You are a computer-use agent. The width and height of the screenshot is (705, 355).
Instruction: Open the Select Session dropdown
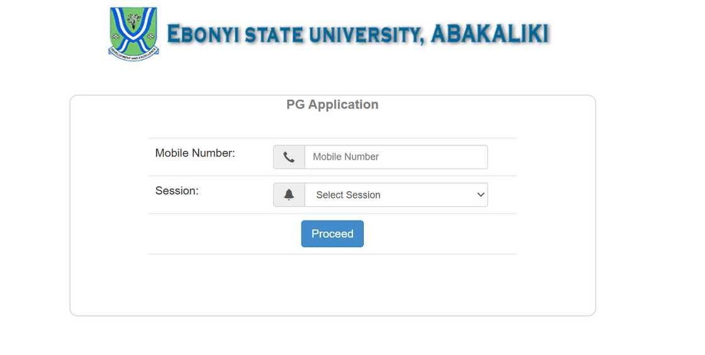click(x=396, y=195)
